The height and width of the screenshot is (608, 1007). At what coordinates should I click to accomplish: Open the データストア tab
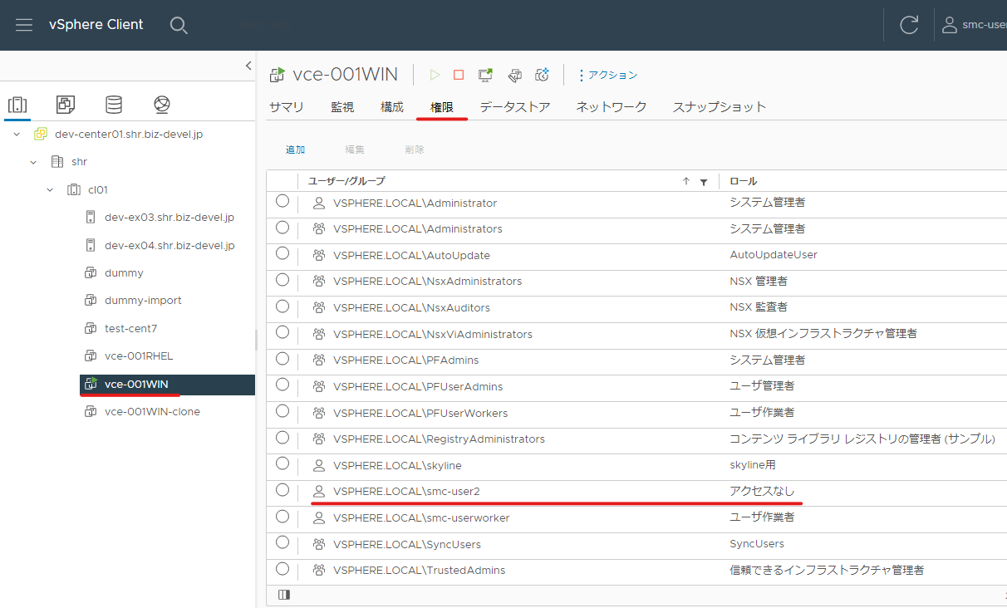point(515,107)
